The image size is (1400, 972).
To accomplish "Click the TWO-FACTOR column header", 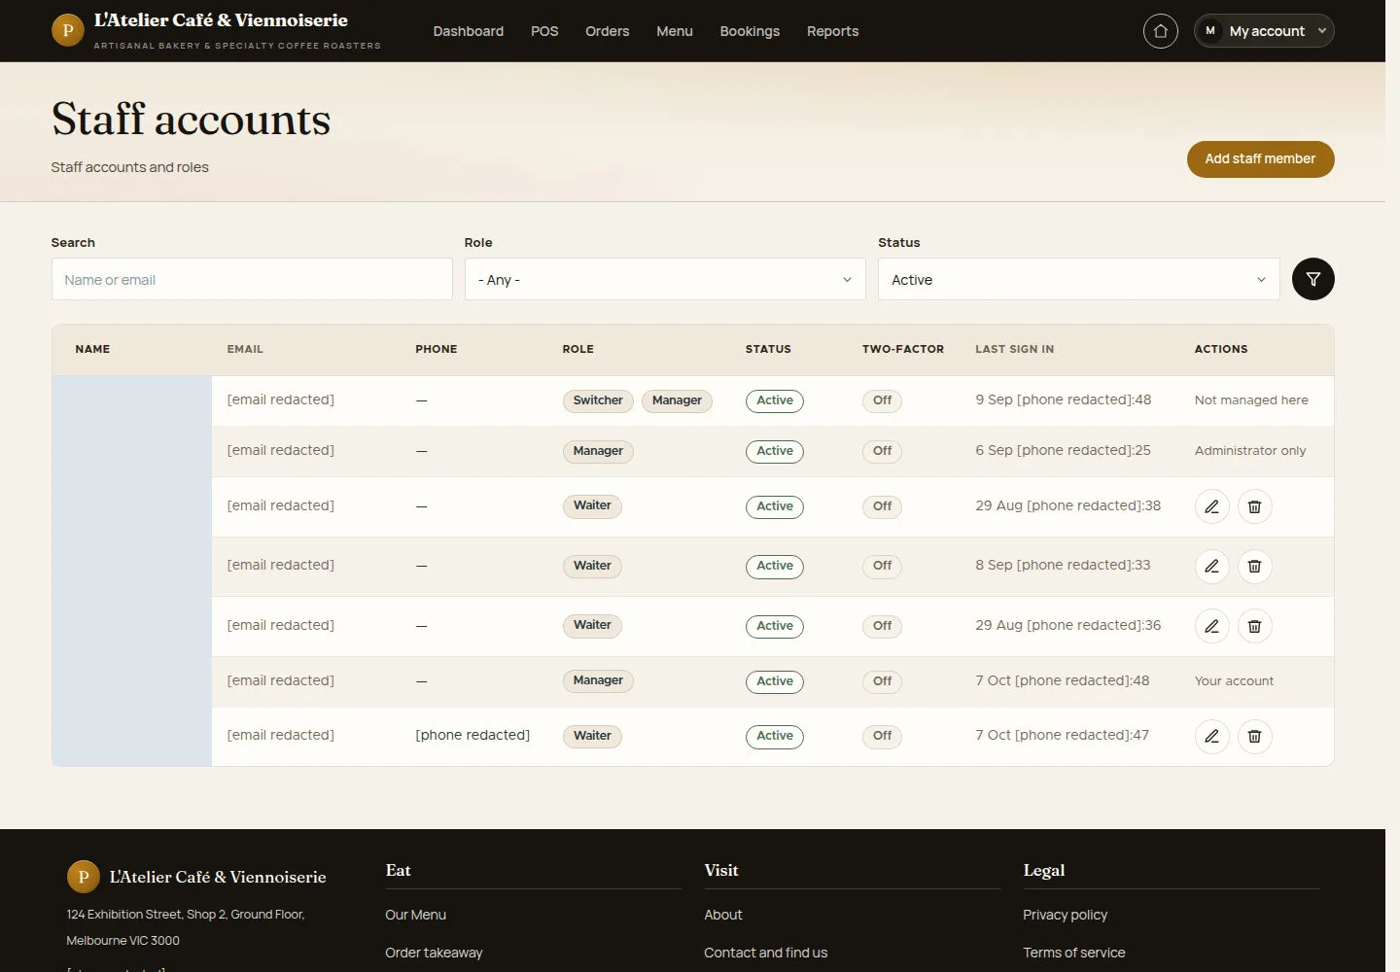I will pyautogui.click(x=903, y=349).
